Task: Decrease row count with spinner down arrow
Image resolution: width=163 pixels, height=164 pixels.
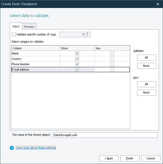Action: click(88, 36)
